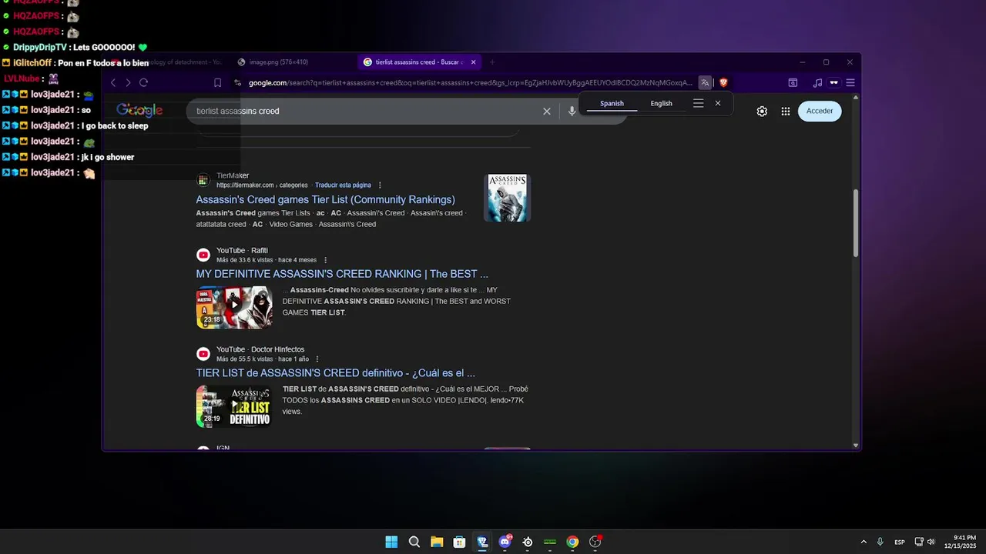The height and width of the screenshot is (554, 986).
Task: Click the music note playlist icon
Action: [817, 82]
